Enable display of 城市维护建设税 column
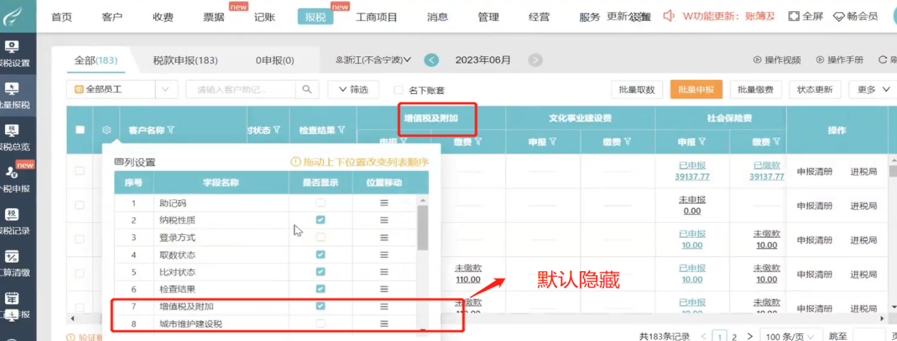 (x=321, y=324)
